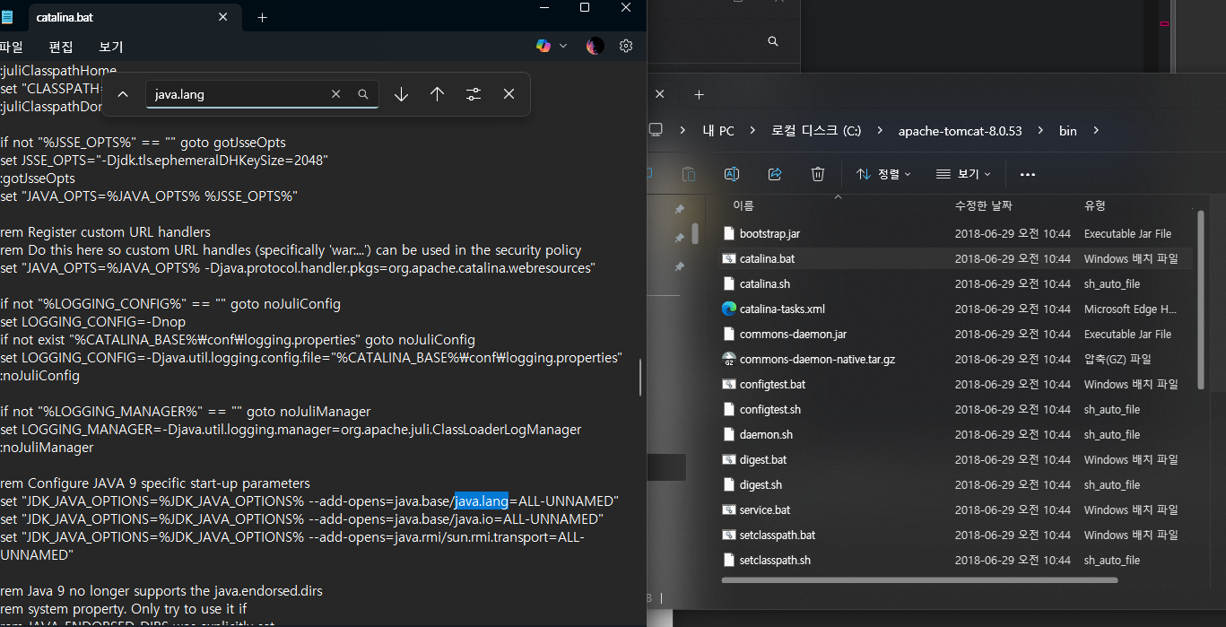Find next match with down arrow
Screen dimensions: 1226x627
401,94
